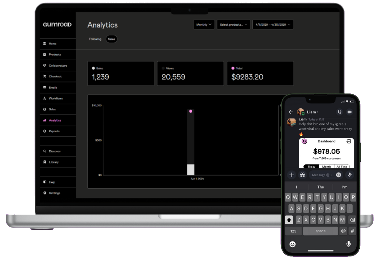Switch to the Following tab

click(95, 39)
